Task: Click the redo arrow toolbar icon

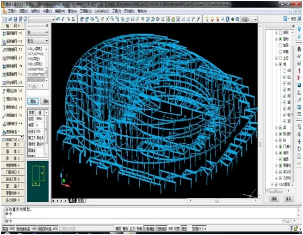Action: click(68, 19)
